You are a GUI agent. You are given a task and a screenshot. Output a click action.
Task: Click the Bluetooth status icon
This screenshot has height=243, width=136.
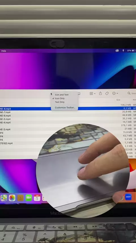click(123, 51)
